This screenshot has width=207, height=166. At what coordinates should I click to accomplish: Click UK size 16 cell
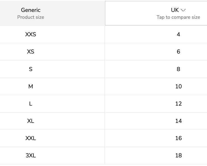click(x=156, y=138)
